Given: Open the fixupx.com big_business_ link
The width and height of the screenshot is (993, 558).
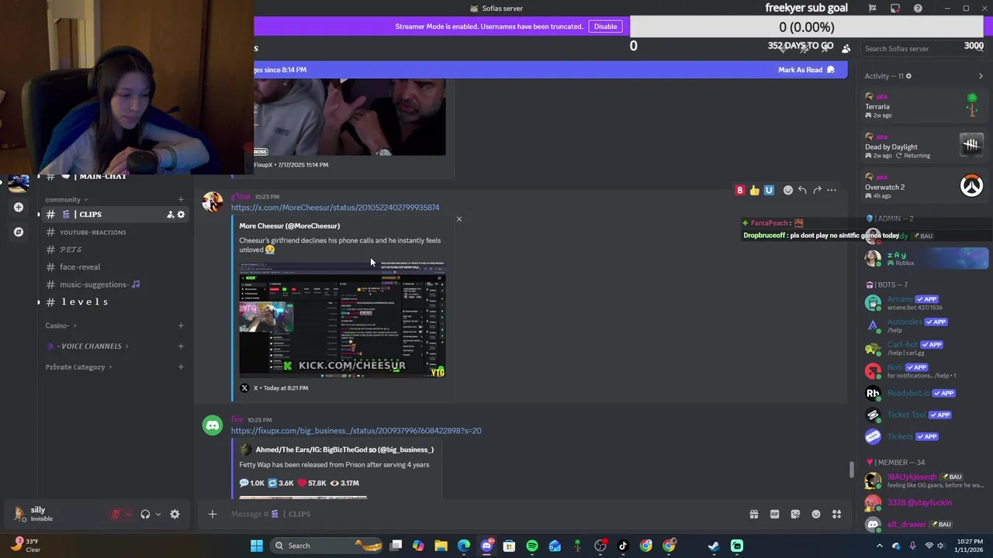Looking at the screenshot, I should [356, 431].
